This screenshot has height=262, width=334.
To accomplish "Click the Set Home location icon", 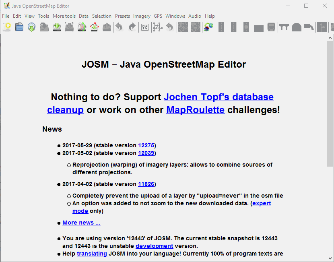I will [208, 27].
